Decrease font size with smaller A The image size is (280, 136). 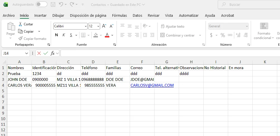(112, 26)
